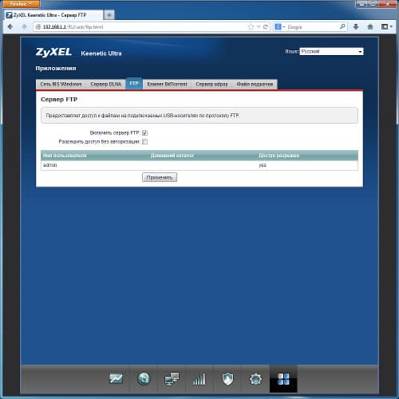This screenshot has width=399, height=399.
Task: Click the browser back arrow
Action: pos(10,27)
